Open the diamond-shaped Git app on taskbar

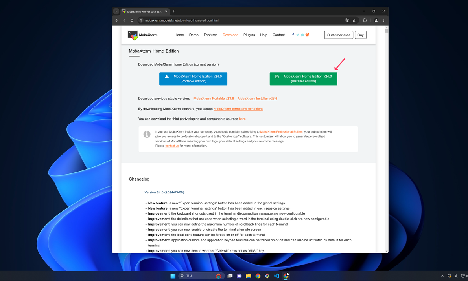coord(267,276)
